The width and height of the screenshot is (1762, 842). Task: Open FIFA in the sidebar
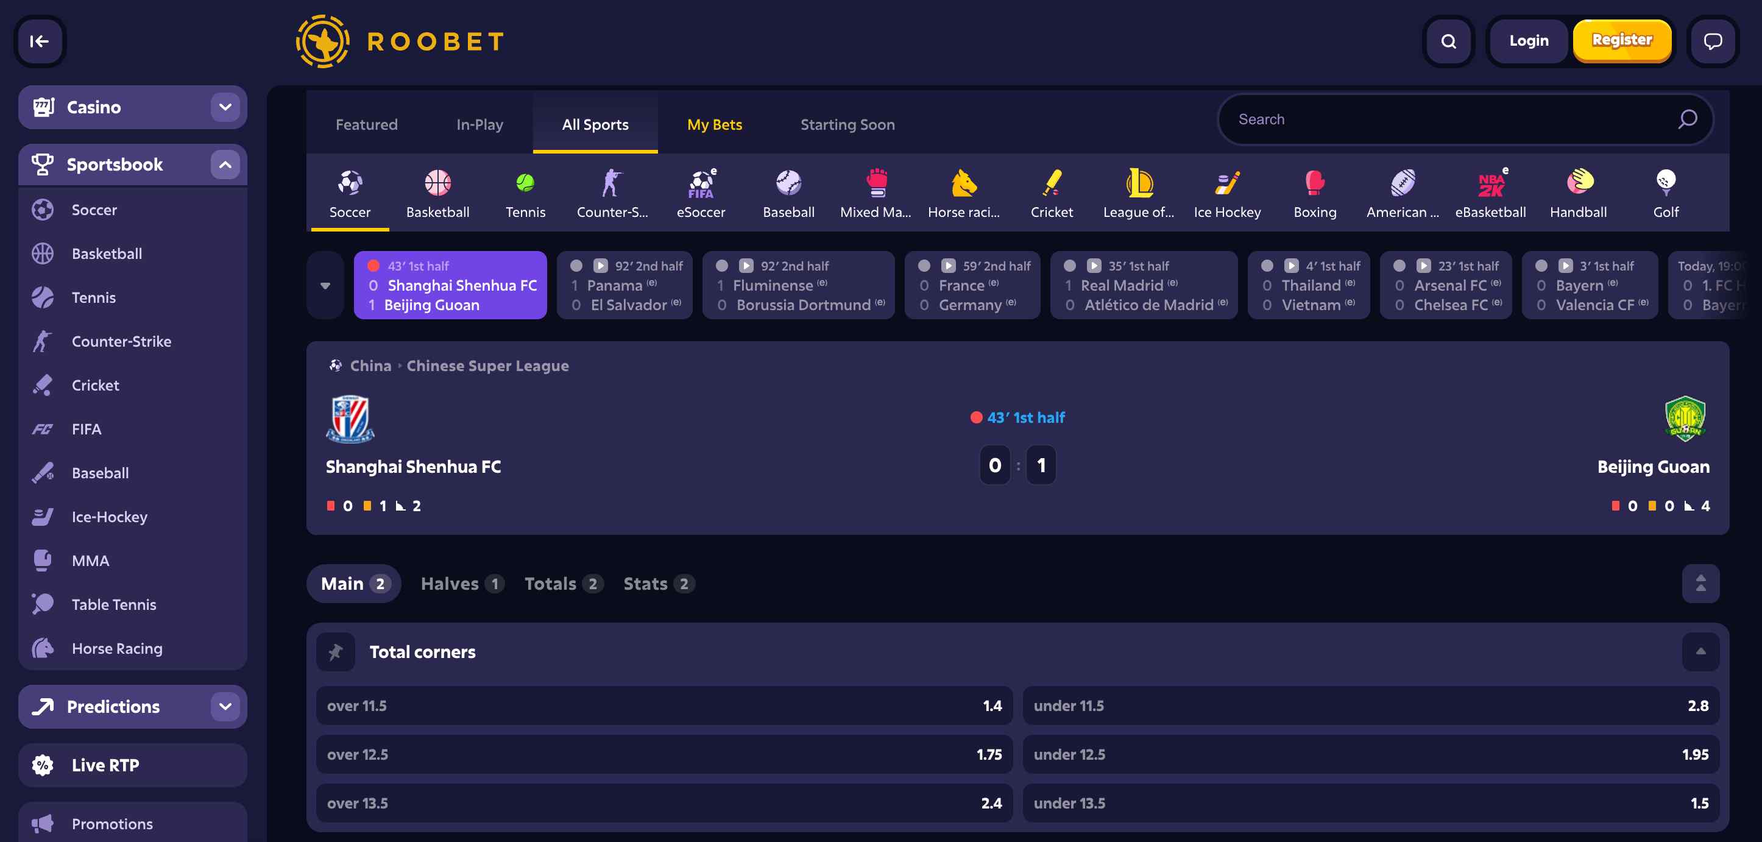pyautogui.click(x=133, y=429)
